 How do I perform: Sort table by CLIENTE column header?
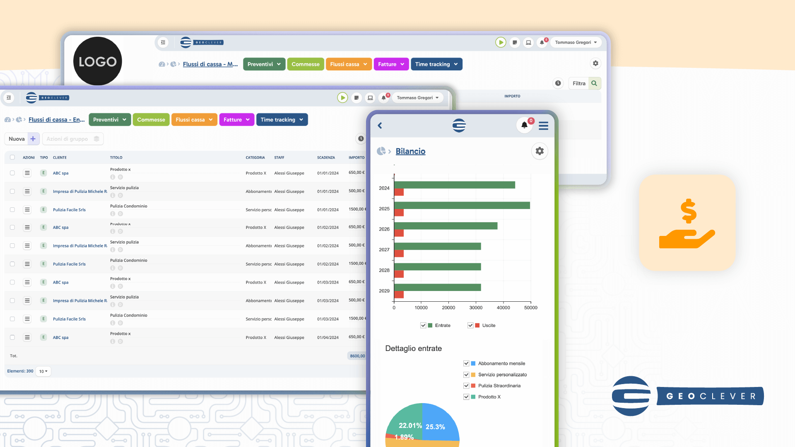(x=60, y=158)
